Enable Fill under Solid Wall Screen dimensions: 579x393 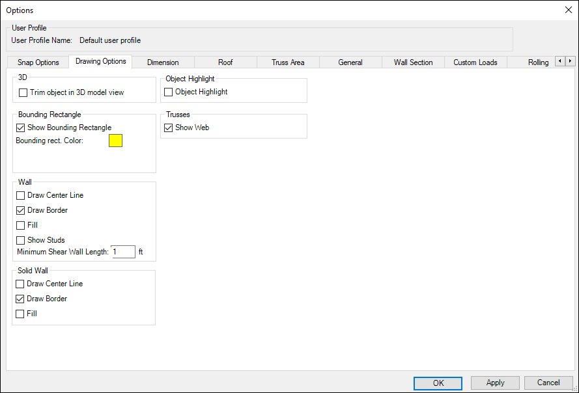21,314
